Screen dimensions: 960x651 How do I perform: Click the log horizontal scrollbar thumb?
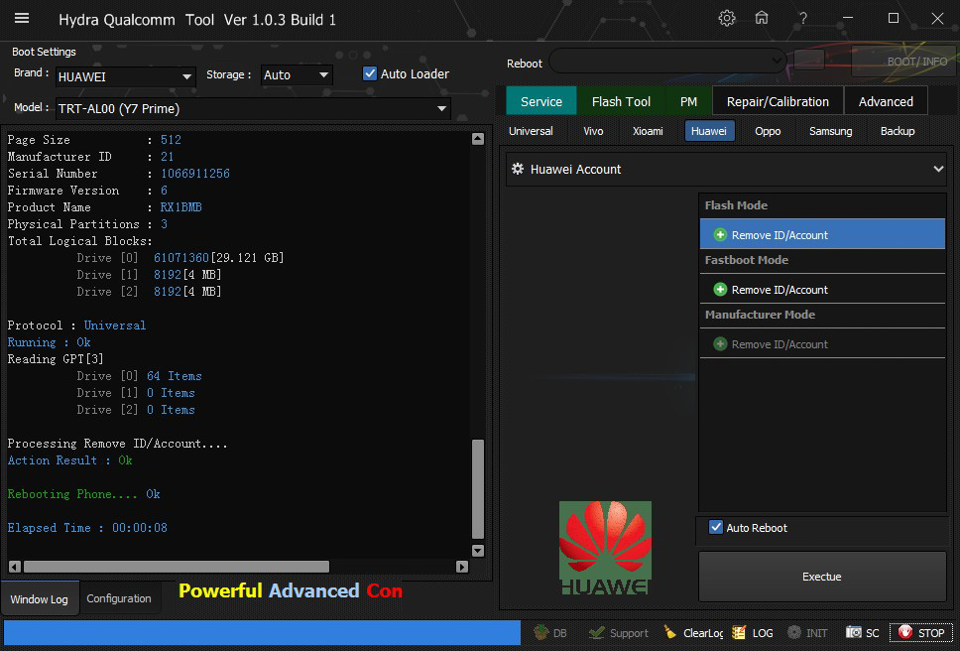pyautogui.click(x=177, y=567)
